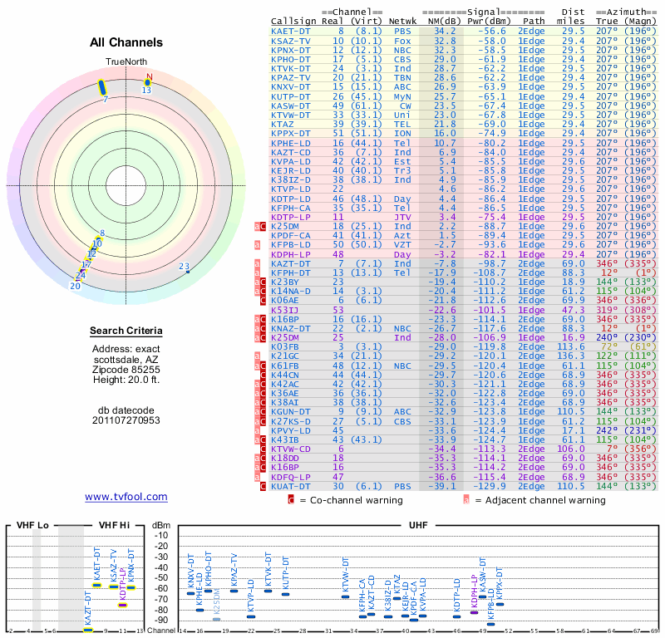Click the KNXV-DT callsign in the table
Screen dimensions: 665x638
point(290,87)
